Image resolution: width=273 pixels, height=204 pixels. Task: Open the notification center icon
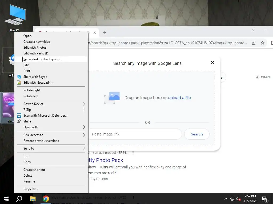tap(264, 199)
